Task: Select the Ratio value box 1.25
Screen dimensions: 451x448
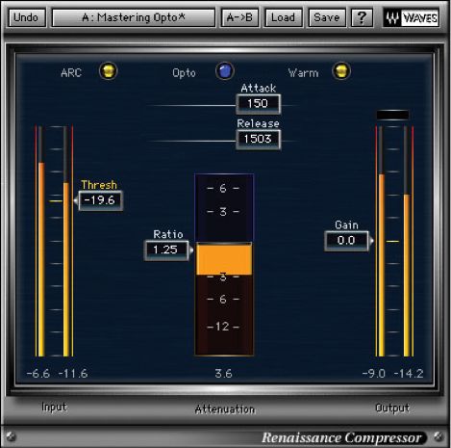Action: tap(166, 250)
